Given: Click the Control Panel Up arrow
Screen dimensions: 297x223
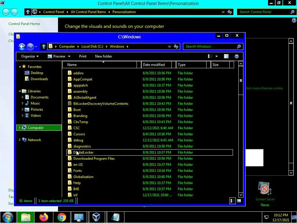Looking at the screenshot, I should (x=28, y=12).
